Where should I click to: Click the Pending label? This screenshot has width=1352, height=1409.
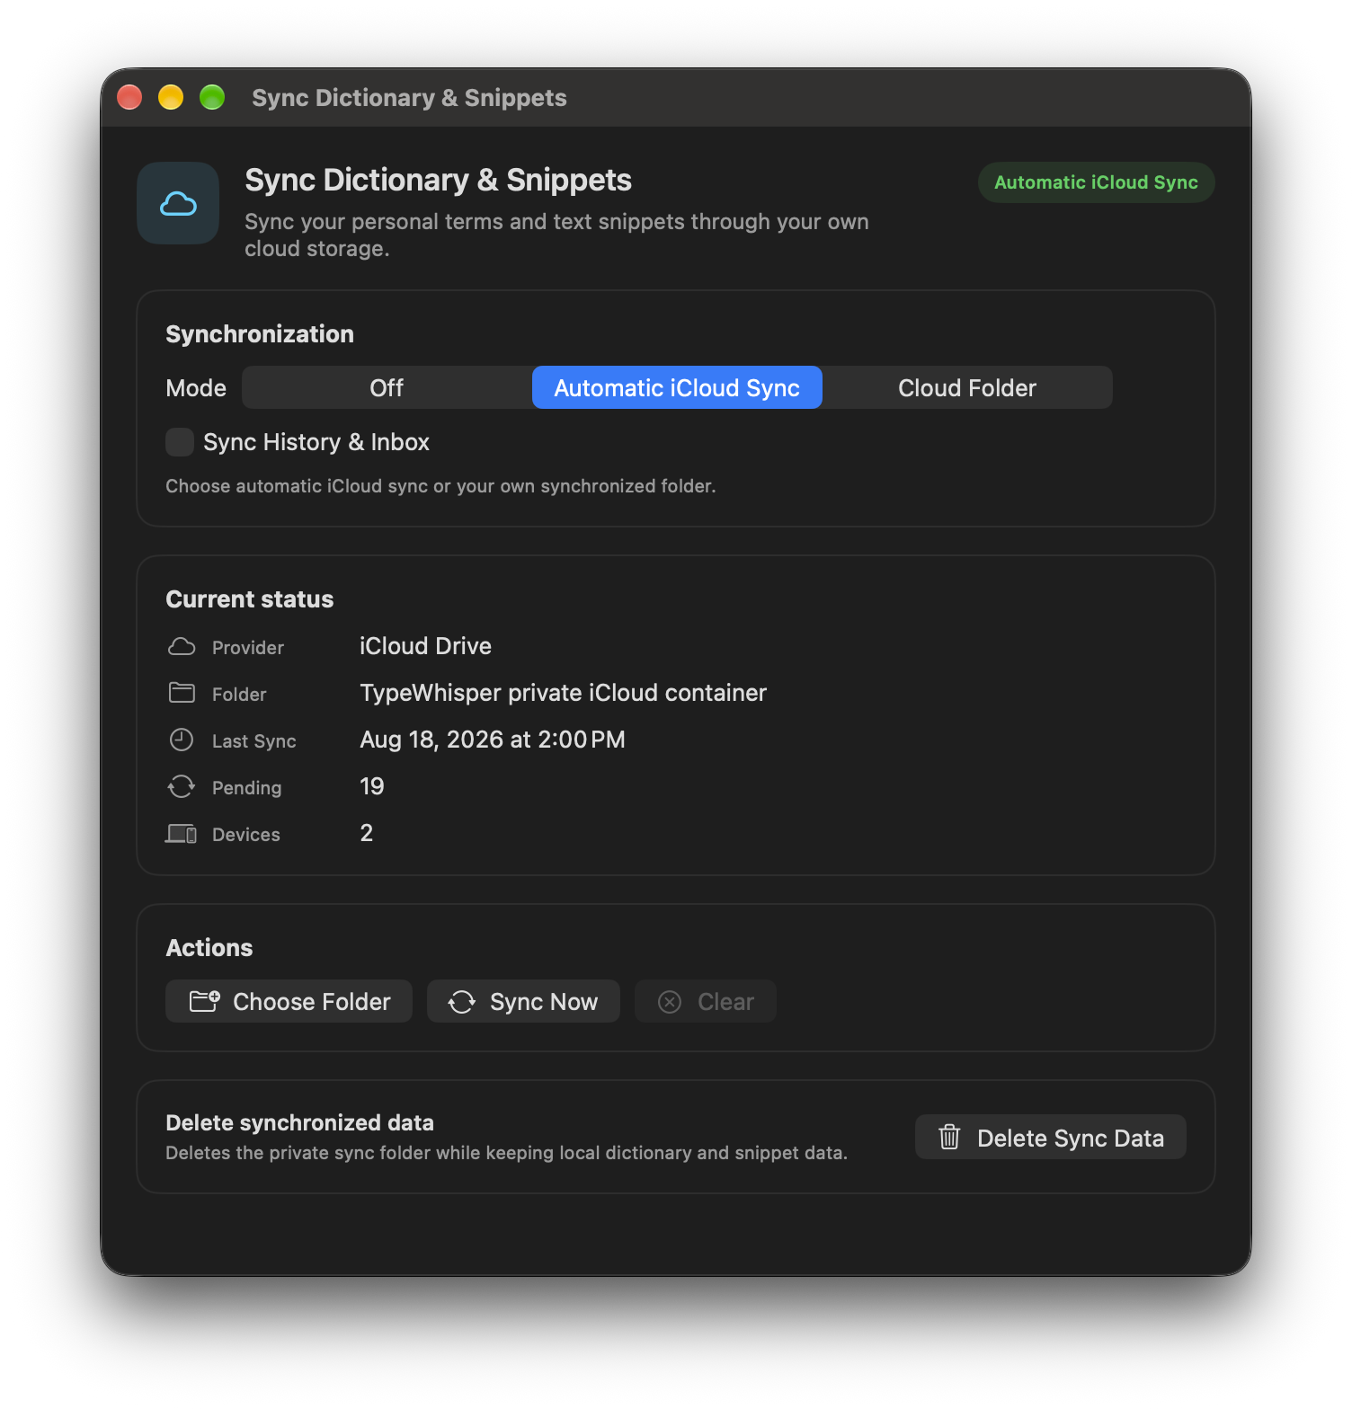(247, 788)
